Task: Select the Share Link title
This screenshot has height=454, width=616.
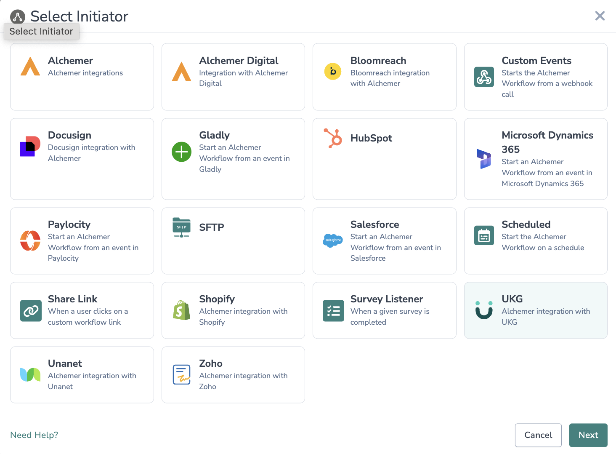Action: point(72,299)
